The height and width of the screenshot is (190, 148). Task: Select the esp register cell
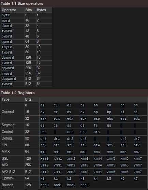pos(97,118)
